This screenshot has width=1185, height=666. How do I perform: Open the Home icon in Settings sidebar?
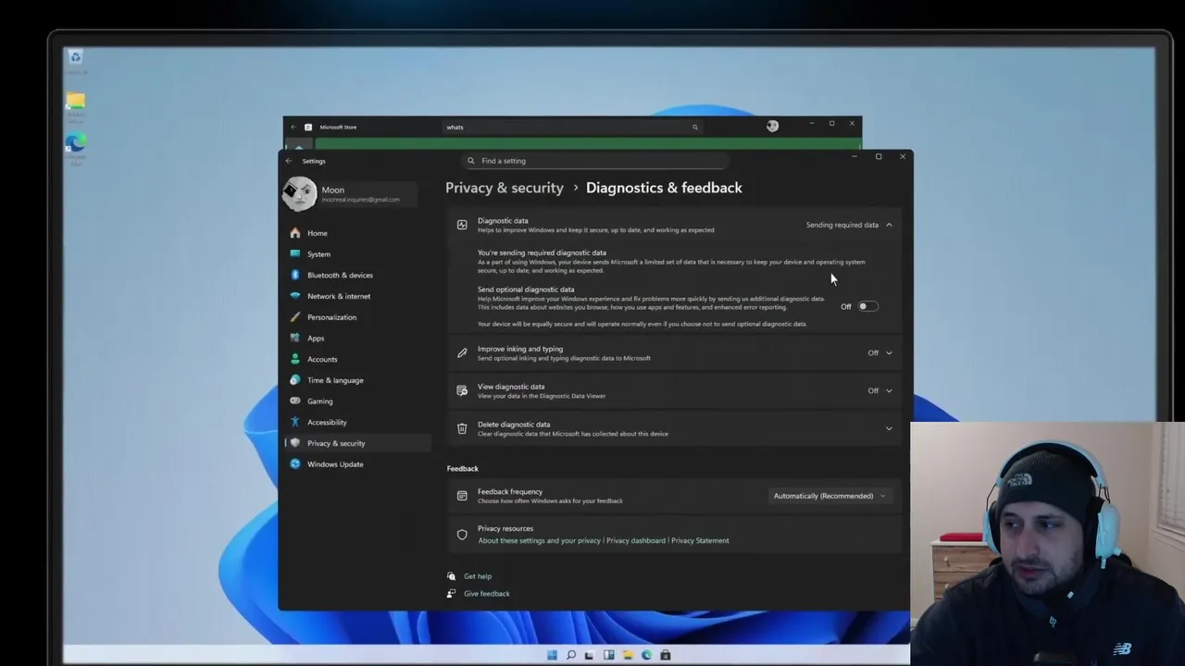tap(295, 233)
